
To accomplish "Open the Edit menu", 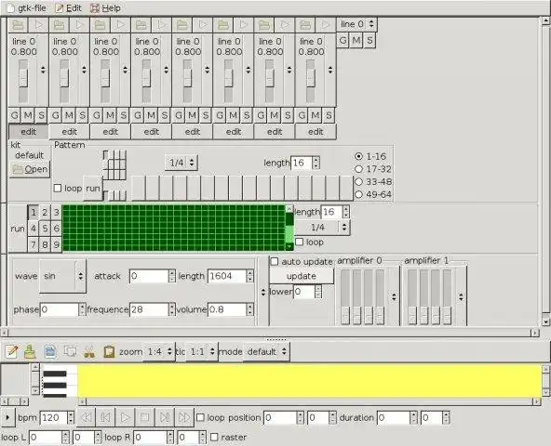I will (x=69, y=7).
